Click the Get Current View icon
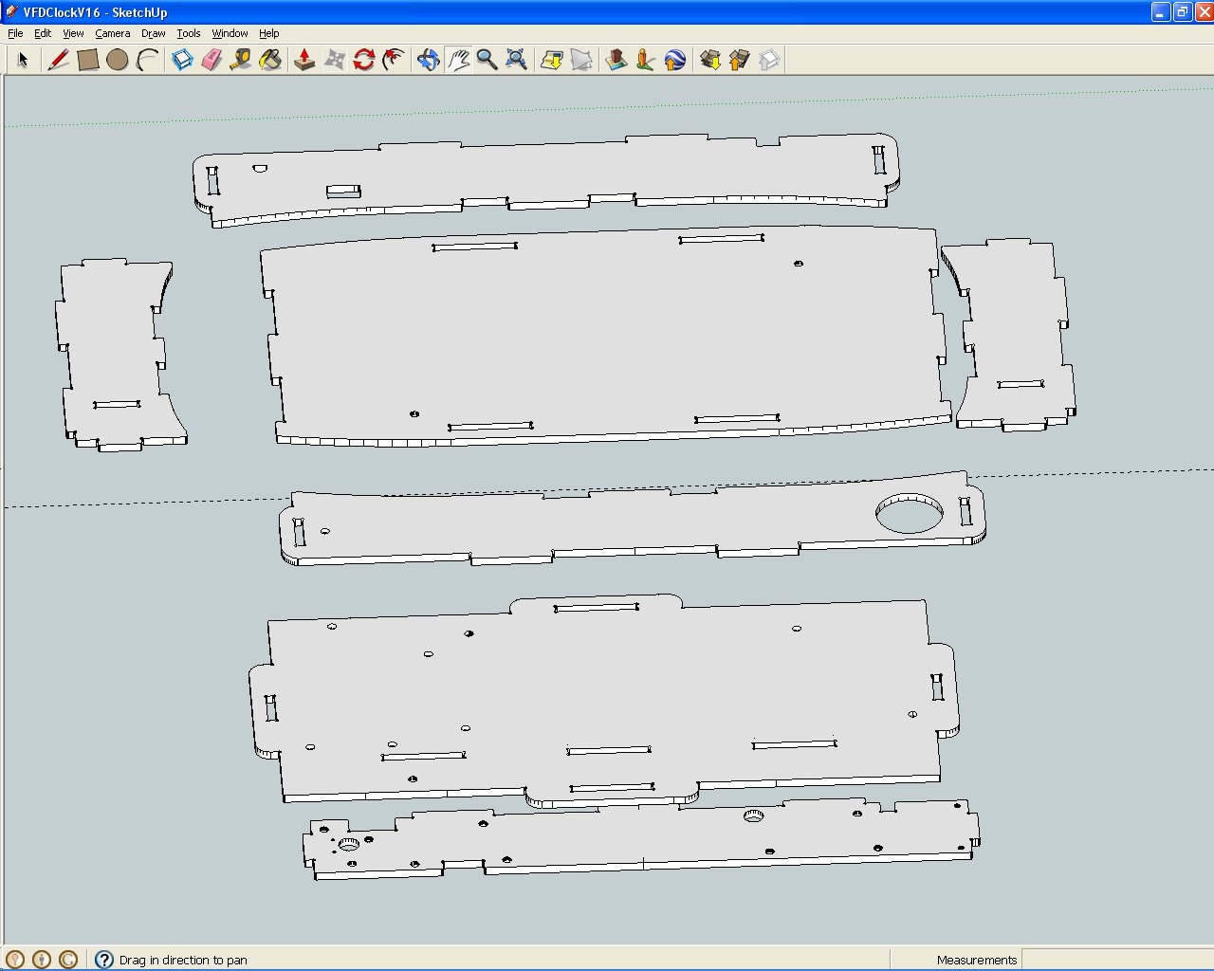 [552, 60]
